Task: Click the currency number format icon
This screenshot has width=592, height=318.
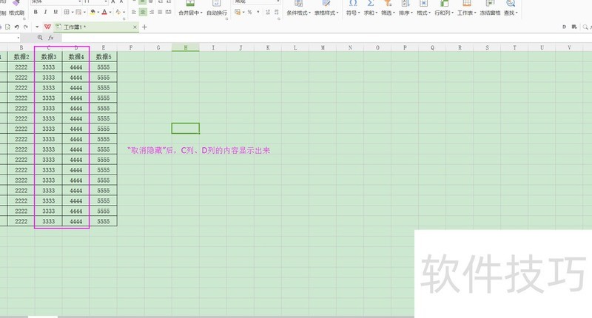Action: click(238, 12)
